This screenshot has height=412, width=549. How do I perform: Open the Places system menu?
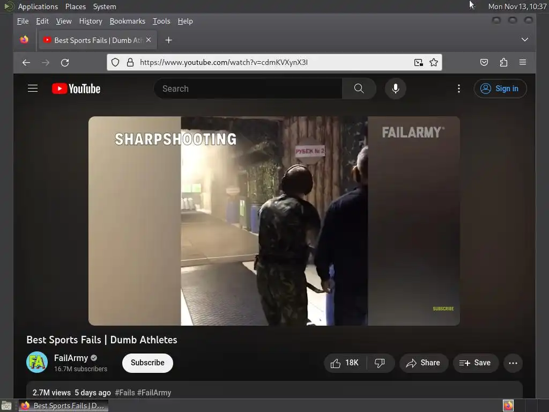coord(75,6)
